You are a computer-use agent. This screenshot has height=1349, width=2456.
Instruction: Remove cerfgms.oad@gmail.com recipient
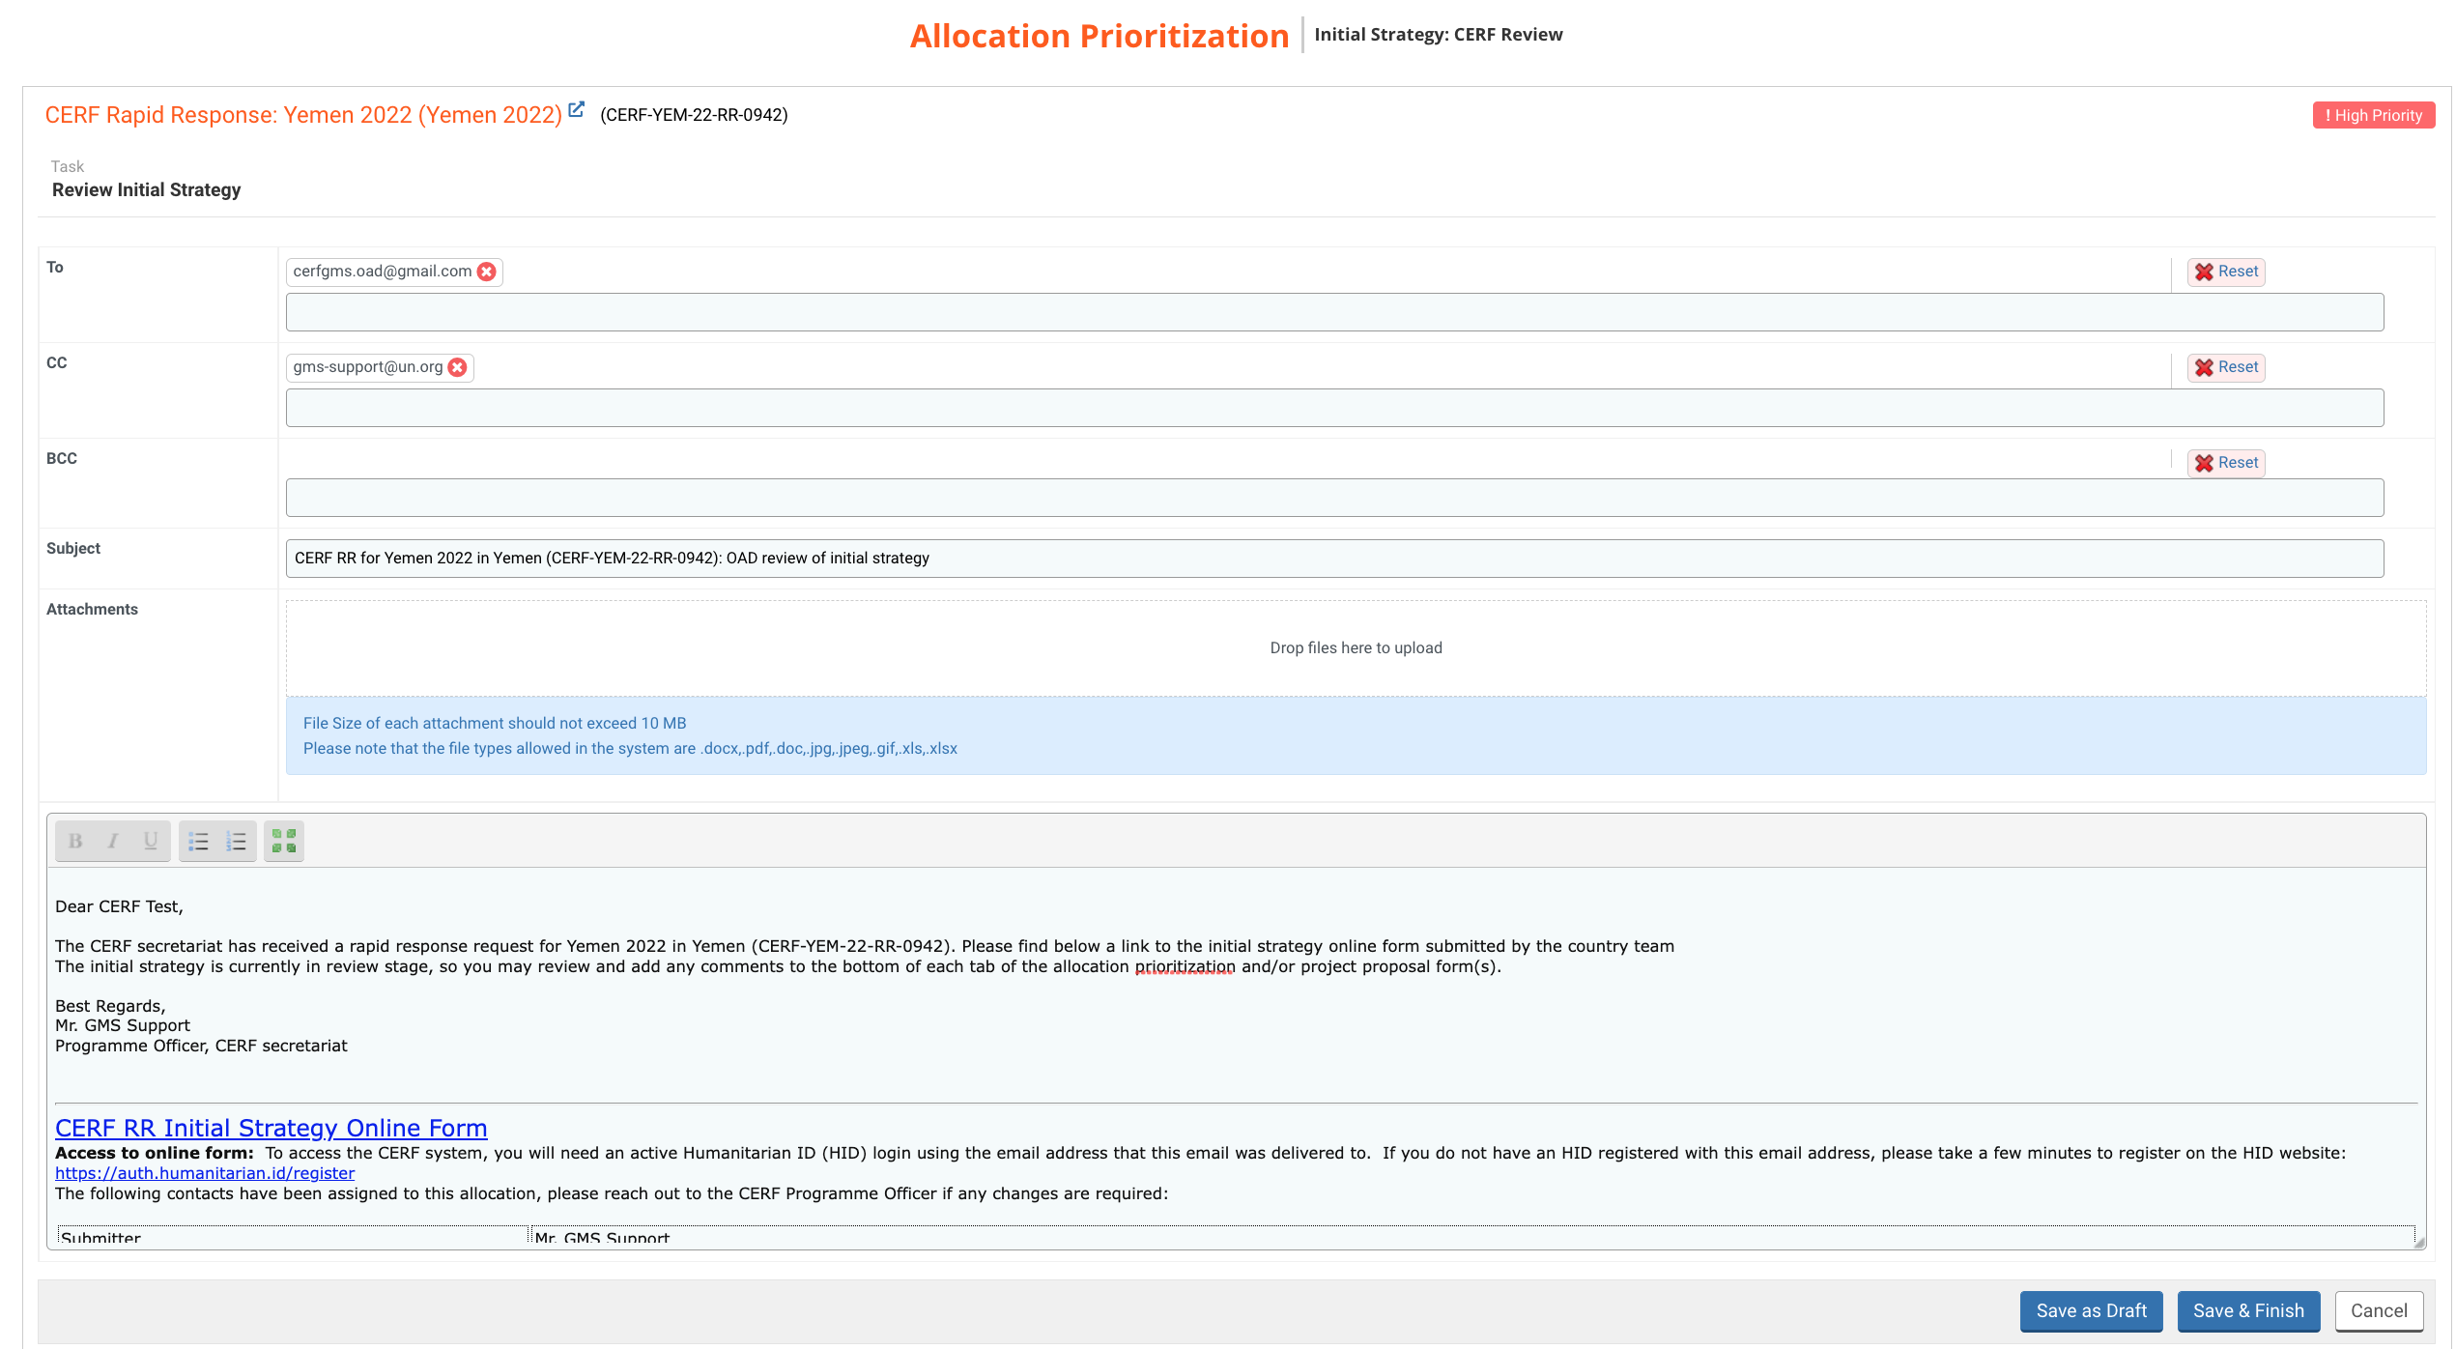point(487,272)
